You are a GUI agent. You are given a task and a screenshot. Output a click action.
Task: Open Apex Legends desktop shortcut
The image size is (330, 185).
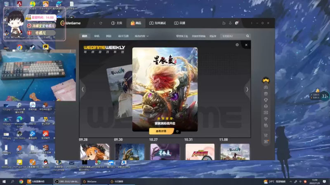(x=19, y=5)
